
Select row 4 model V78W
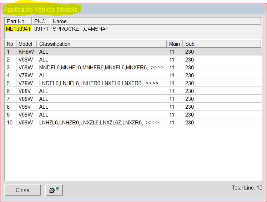(x=26, y=75)
